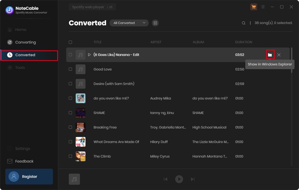Click the shopping cart purchase icon
The height and width of the screenshot is (190, 299).
pos(253,7)
